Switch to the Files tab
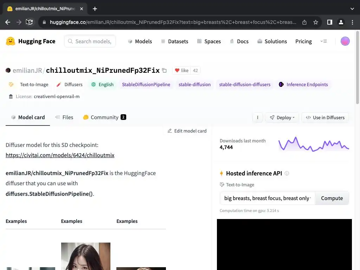Viewport: 360px width, 270px height. click(64, 117)
